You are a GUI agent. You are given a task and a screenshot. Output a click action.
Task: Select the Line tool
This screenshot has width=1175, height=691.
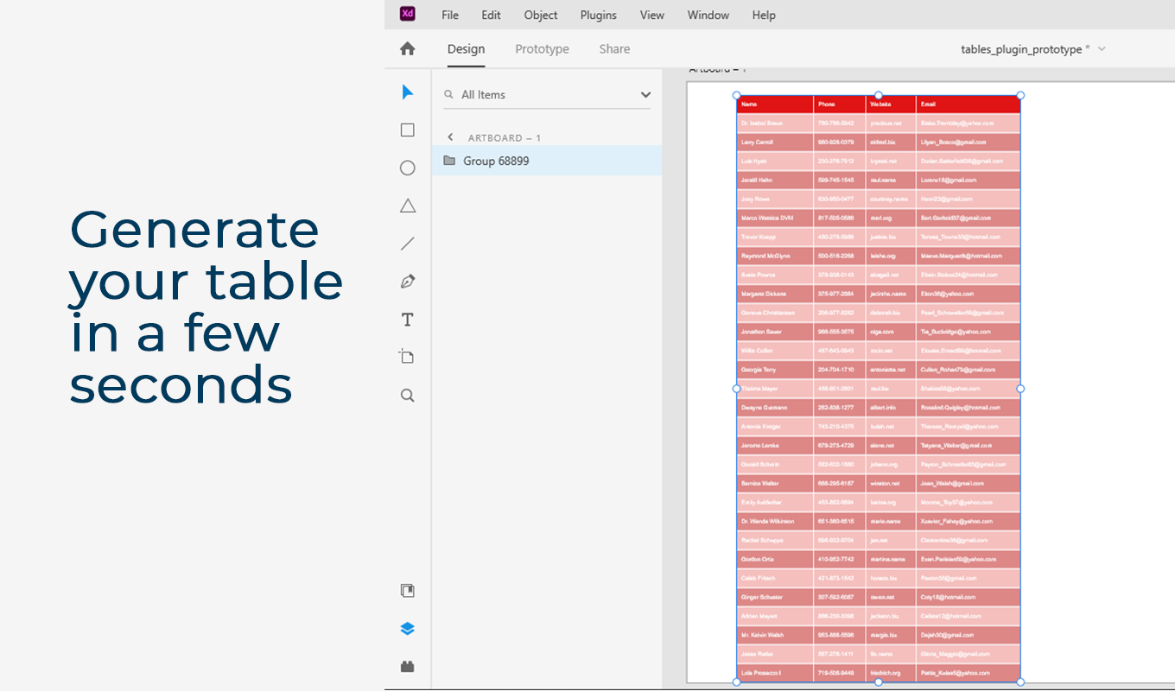(x=408, y=244)
